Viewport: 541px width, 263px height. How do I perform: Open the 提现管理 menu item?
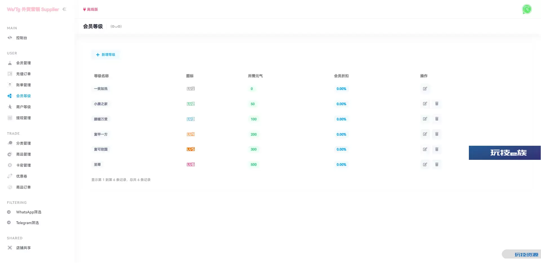[23, 118]
